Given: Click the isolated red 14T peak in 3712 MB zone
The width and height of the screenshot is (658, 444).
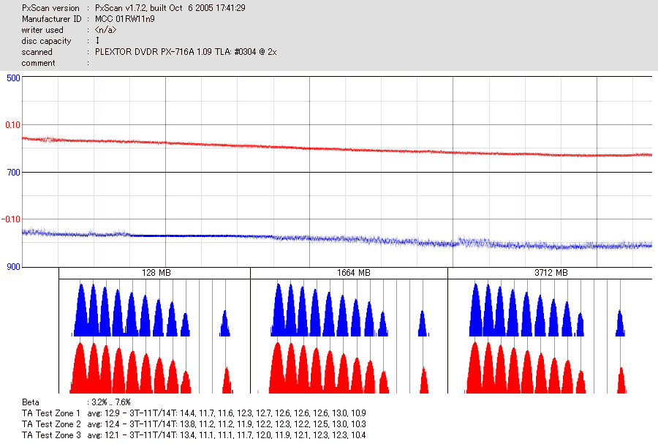Looking at the screenshot, I should point(621,380).
